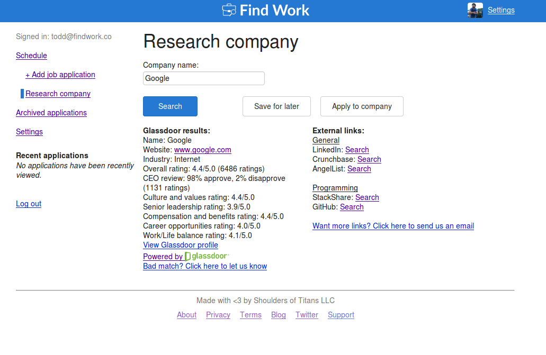Click the External links: heading
Viewport: 546px width, 355px height.
[338, 131]
